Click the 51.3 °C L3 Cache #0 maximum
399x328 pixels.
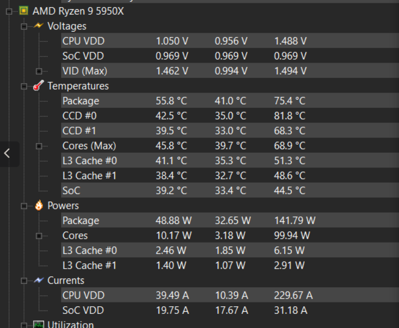coord(290,160)
